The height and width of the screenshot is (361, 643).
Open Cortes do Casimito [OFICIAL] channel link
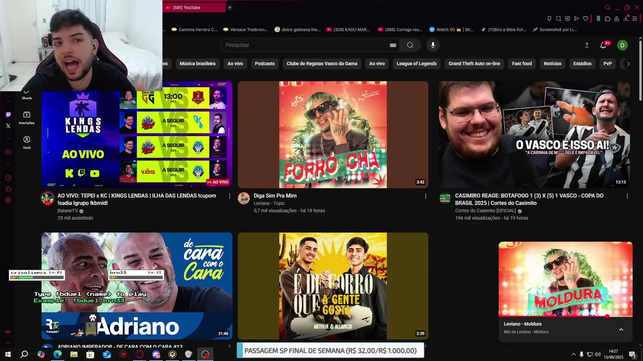click(485, 211)
